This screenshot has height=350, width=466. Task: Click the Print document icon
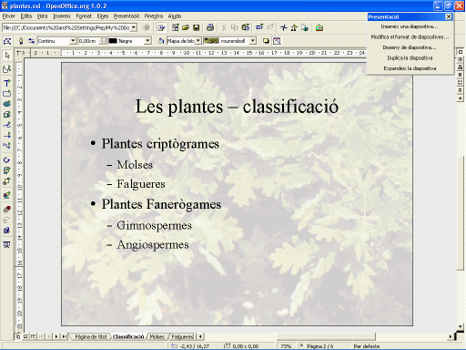point(210,27)
